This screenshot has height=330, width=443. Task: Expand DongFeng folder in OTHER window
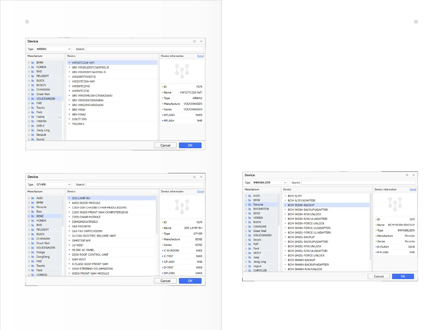tap(29, 257)
